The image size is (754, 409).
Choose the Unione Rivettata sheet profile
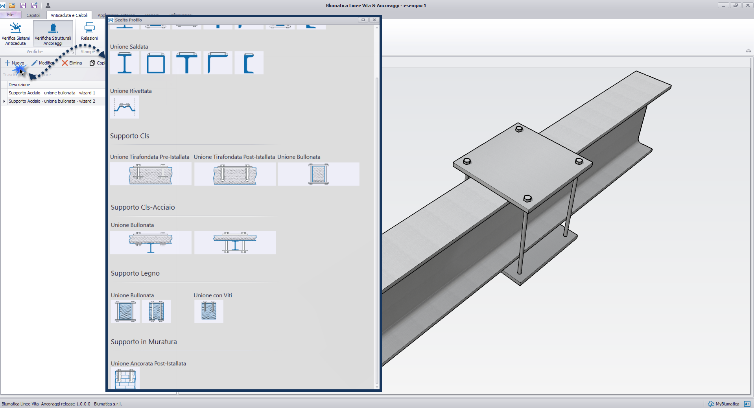(x=125, y=107)
